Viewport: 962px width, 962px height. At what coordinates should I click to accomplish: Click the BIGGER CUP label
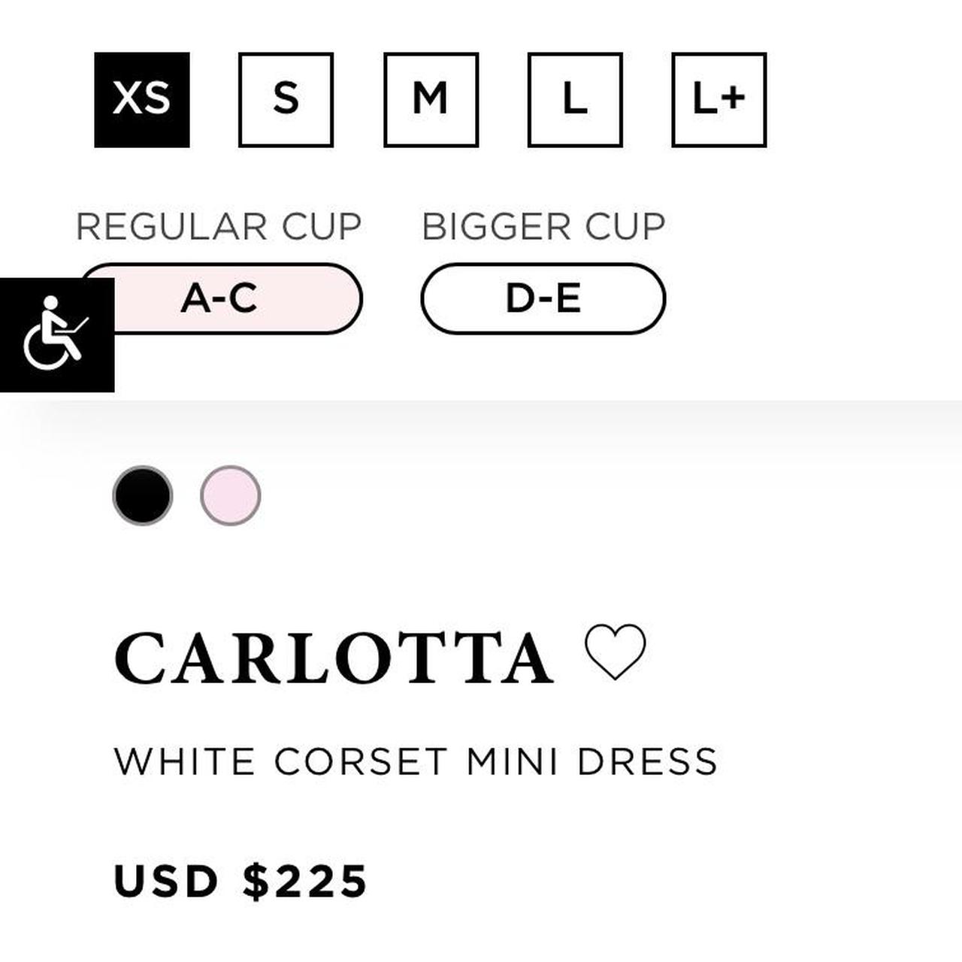[x=543, y=227]
